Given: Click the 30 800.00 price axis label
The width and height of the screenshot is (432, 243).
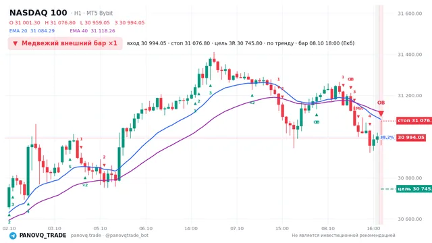Looking at the screenshot, I should tap(410, 178).
